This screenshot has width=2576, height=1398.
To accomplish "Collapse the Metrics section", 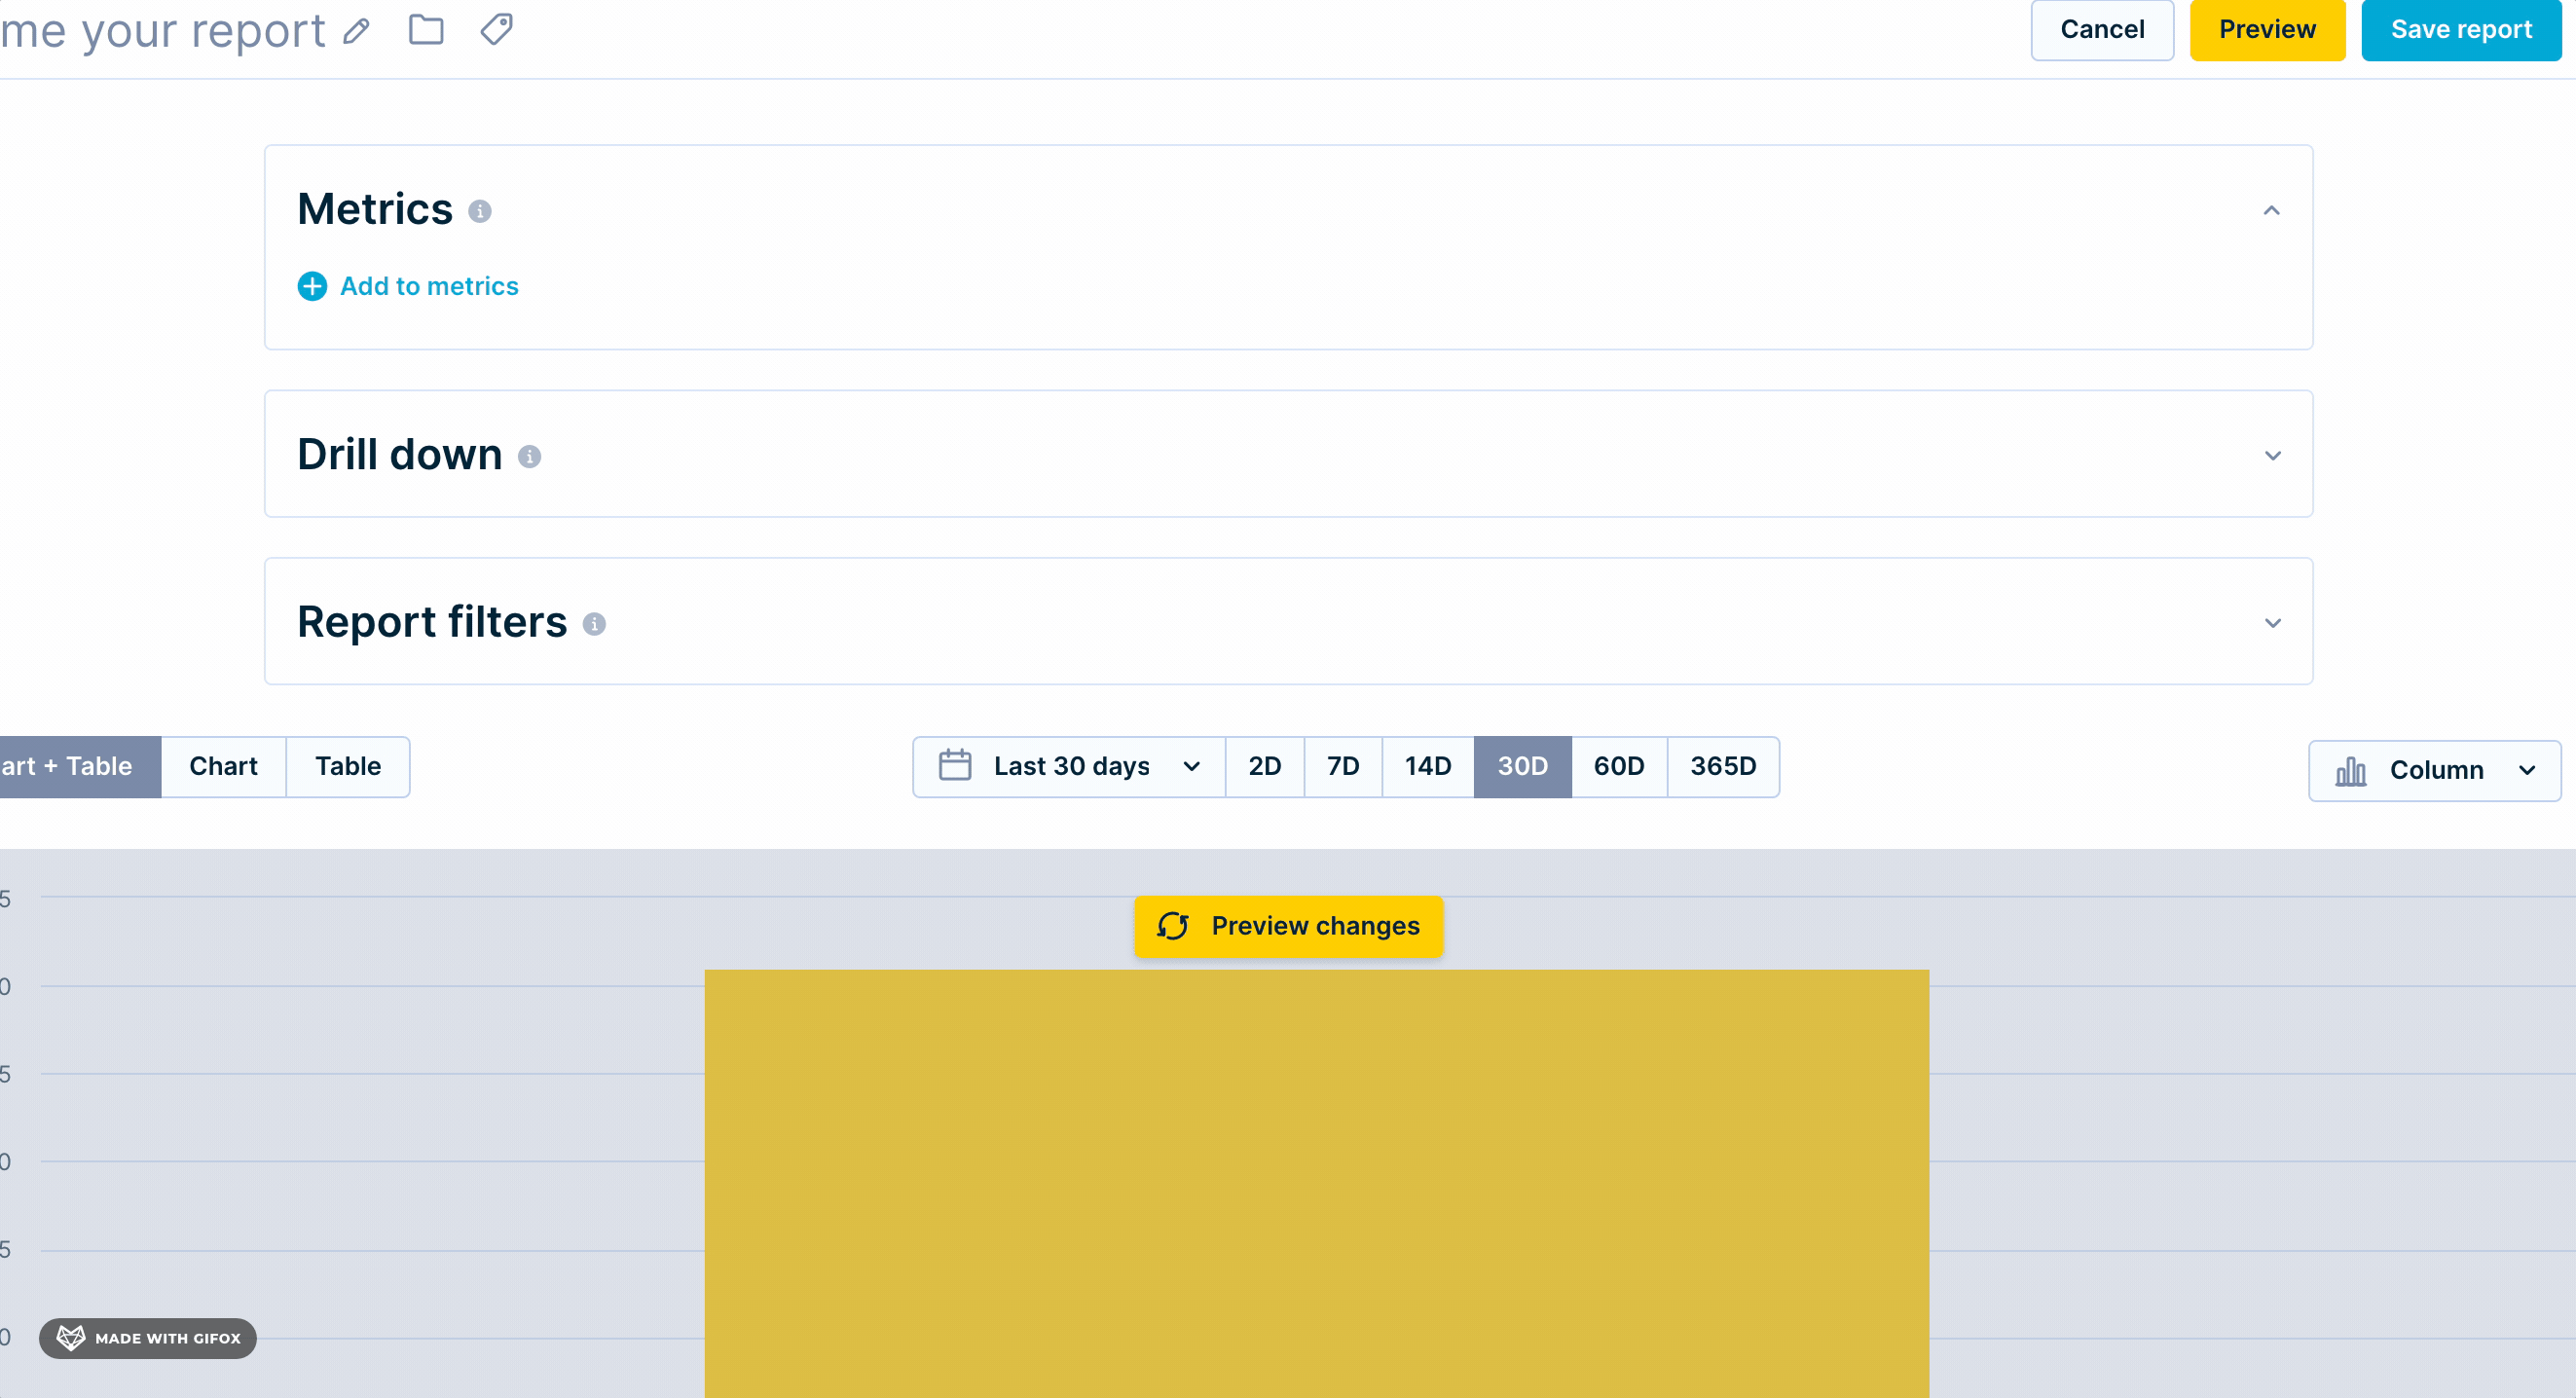I will coord(2271,211).
